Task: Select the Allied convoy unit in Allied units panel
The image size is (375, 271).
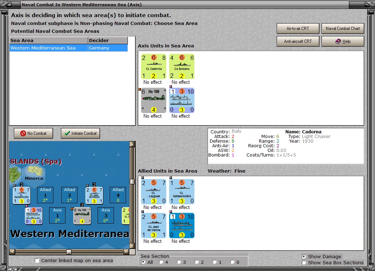Action: pyautogui.click(x=182, y=226)
